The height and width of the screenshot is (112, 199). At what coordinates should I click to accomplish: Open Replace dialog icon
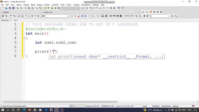pyautogui.click(x=40, y=8)
